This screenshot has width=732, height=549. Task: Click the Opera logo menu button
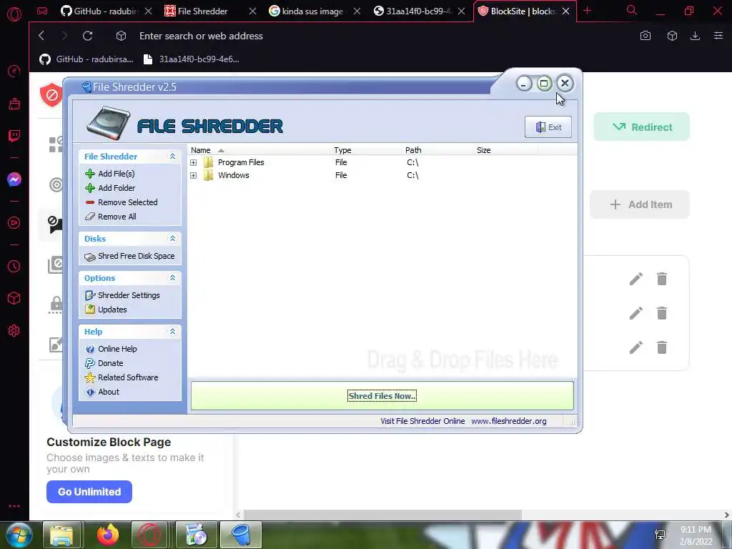pyautogui.click(x=14, y=14)
